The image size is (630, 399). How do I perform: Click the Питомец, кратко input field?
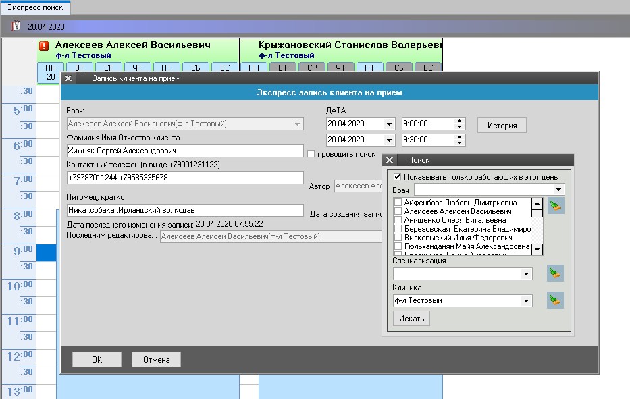click(x=185, y=210)
